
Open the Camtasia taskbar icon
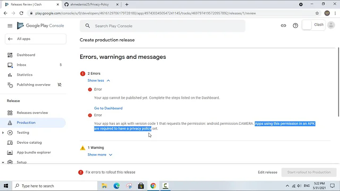(165, 186)
